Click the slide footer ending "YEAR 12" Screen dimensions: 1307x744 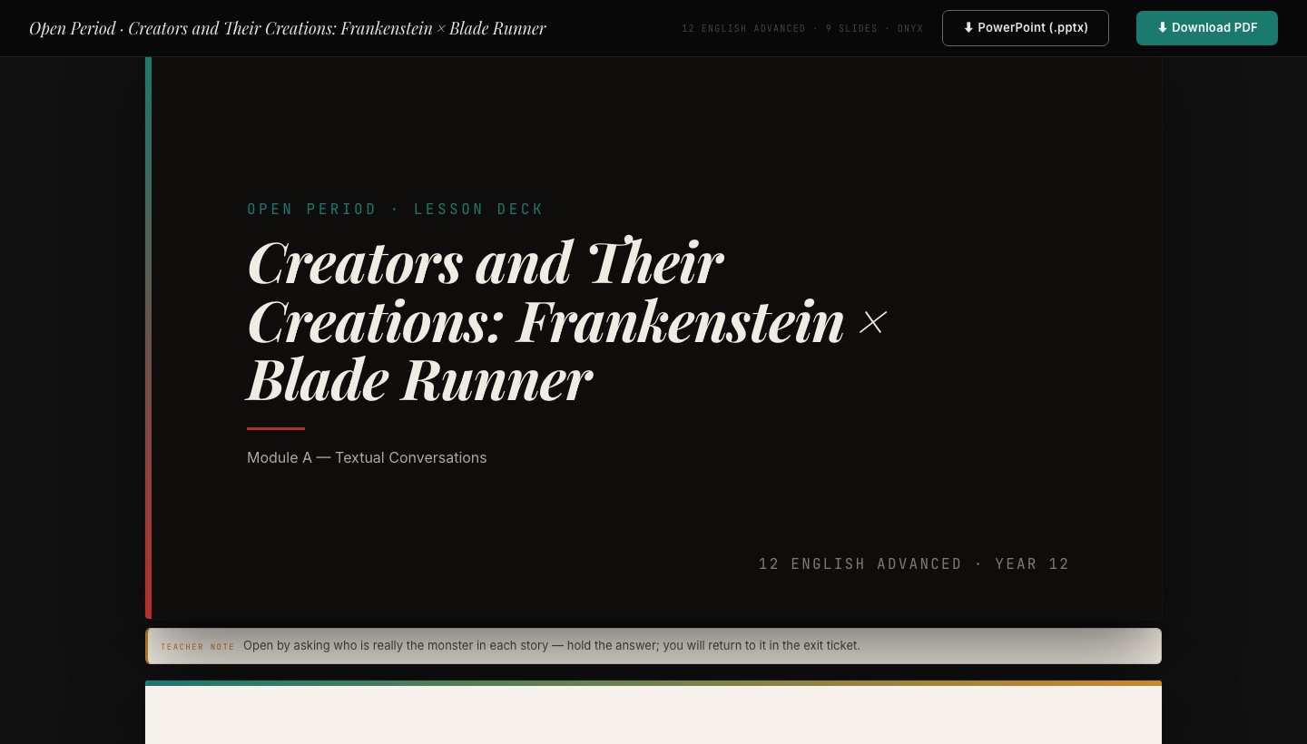tap(914, 563)
